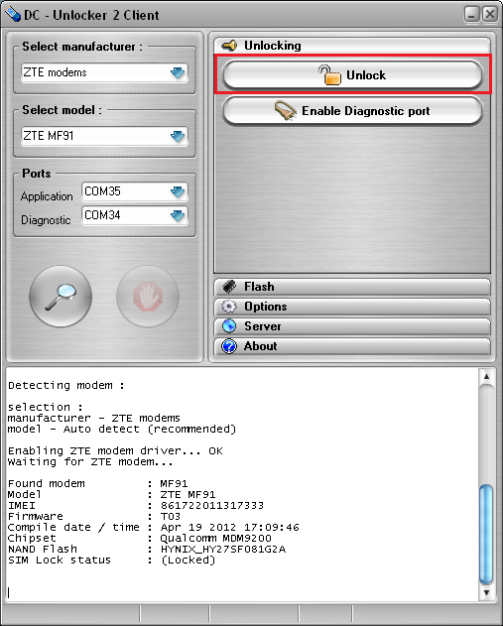Open the Flash section tab
This screenshot has height=626, width=503.
click(x=352, y=287)
